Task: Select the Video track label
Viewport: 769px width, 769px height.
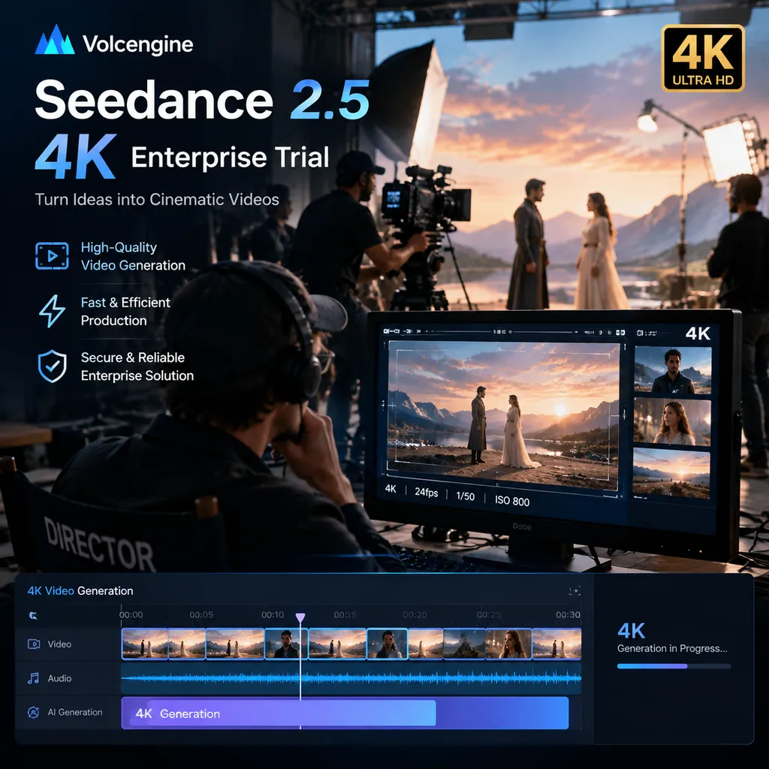Action: [59, 644]
